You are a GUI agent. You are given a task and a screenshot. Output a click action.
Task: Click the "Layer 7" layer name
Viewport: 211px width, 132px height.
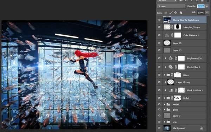point(177,116)
